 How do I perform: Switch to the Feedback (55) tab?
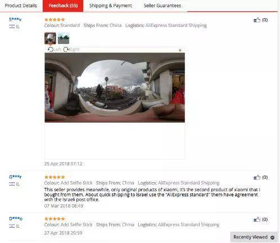pyautogui.click(x=63, y=6)
